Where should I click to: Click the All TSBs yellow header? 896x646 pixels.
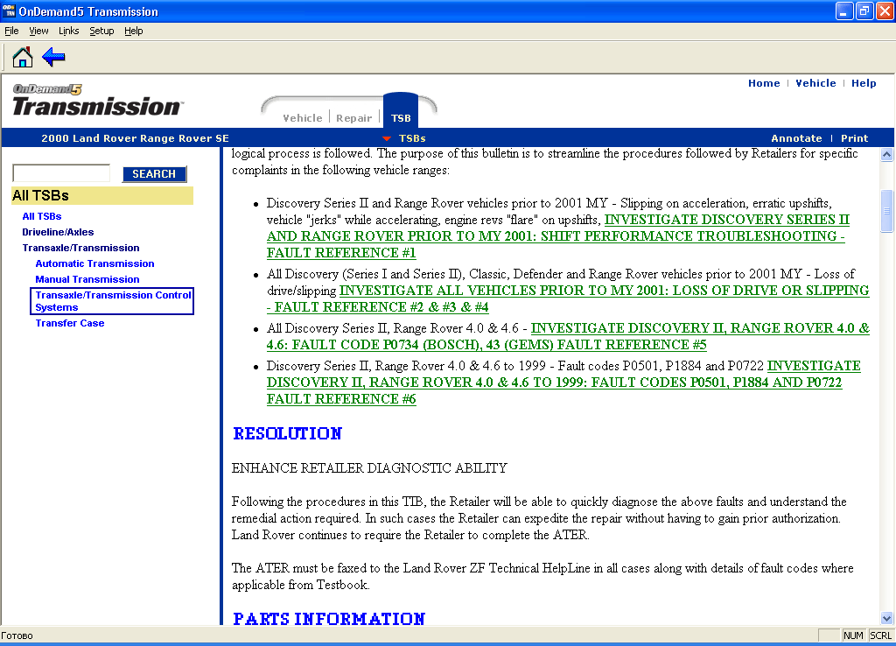click(102, 195)
